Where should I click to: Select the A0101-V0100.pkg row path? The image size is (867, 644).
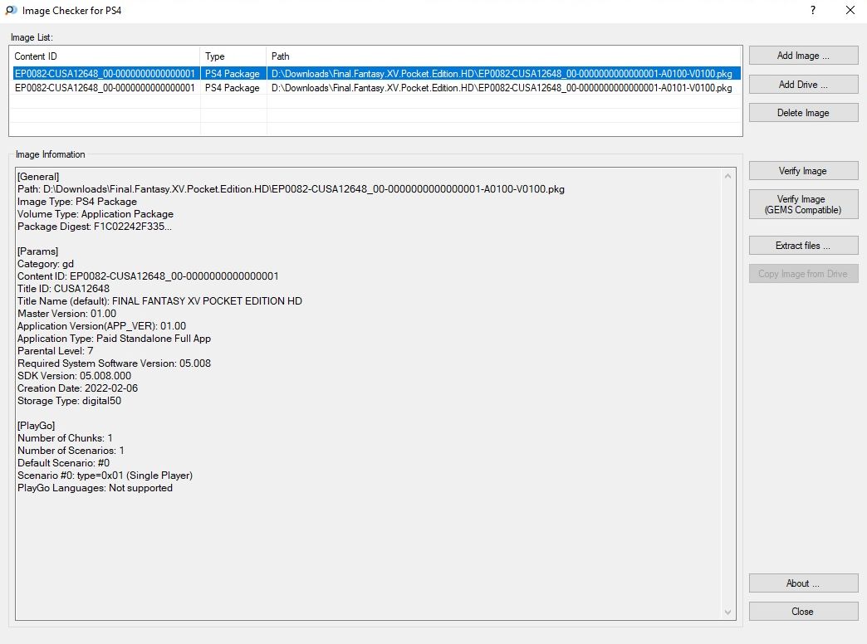click(502, 88)
